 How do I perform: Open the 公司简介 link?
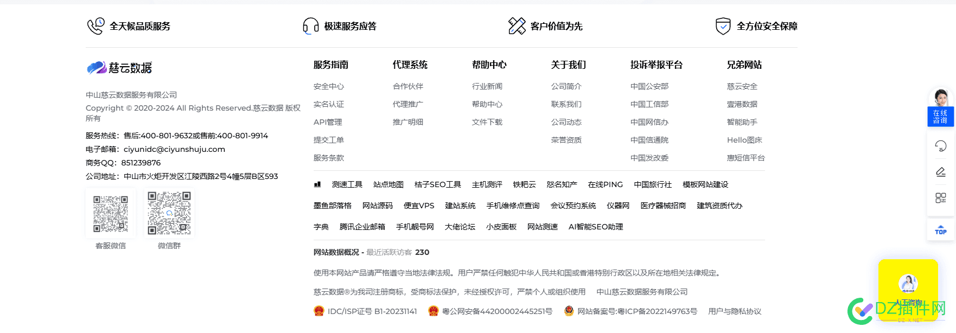click(566, 86)
